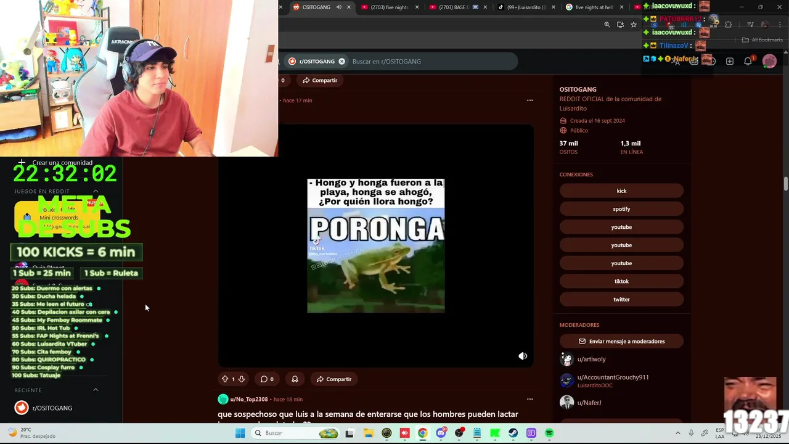Open moderator u/AccountantGrouchy911 profile
Screen dimensions: 789x444
[613, 377]
